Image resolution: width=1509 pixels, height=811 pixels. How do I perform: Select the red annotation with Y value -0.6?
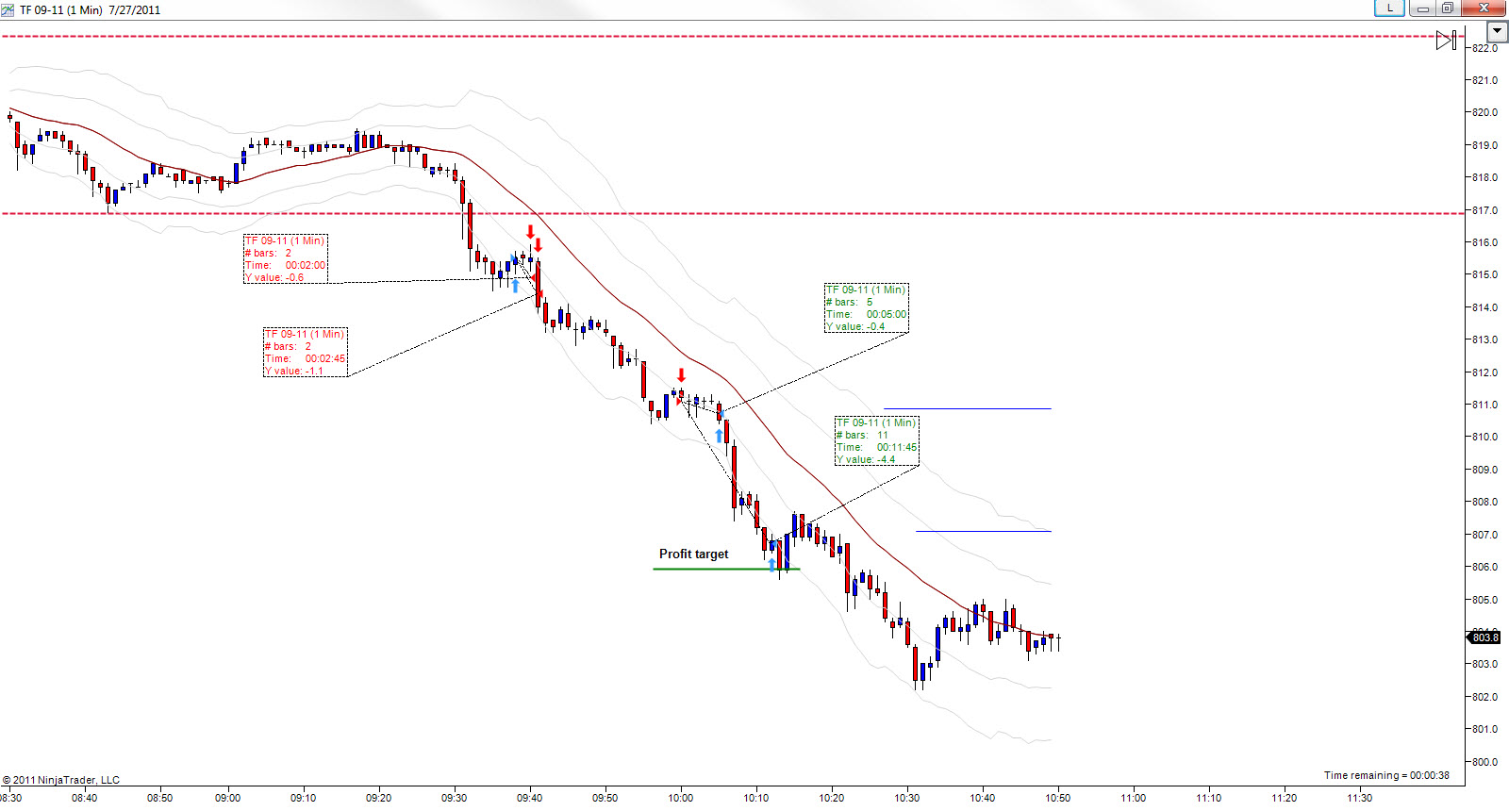[x=285, y=258]
